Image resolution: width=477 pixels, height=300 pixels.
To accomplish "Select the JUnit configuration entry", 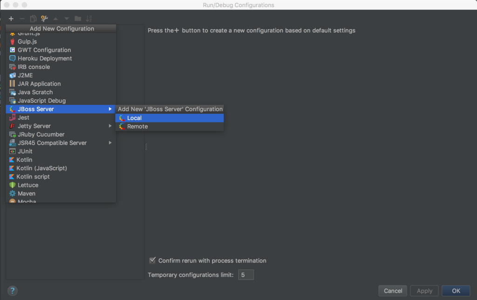I will [61, 151].
